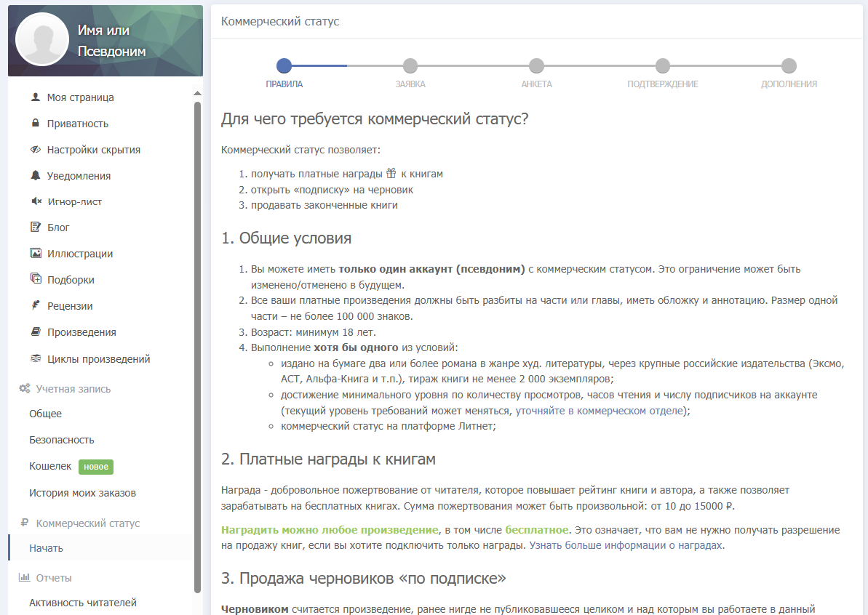
Task: Click the notepad icon beside Блог
Action: (x=36, y=227)
